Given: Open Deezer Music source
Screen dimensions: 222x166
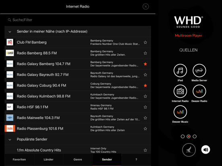Looking at the screenshot, I should coord(180,112).
